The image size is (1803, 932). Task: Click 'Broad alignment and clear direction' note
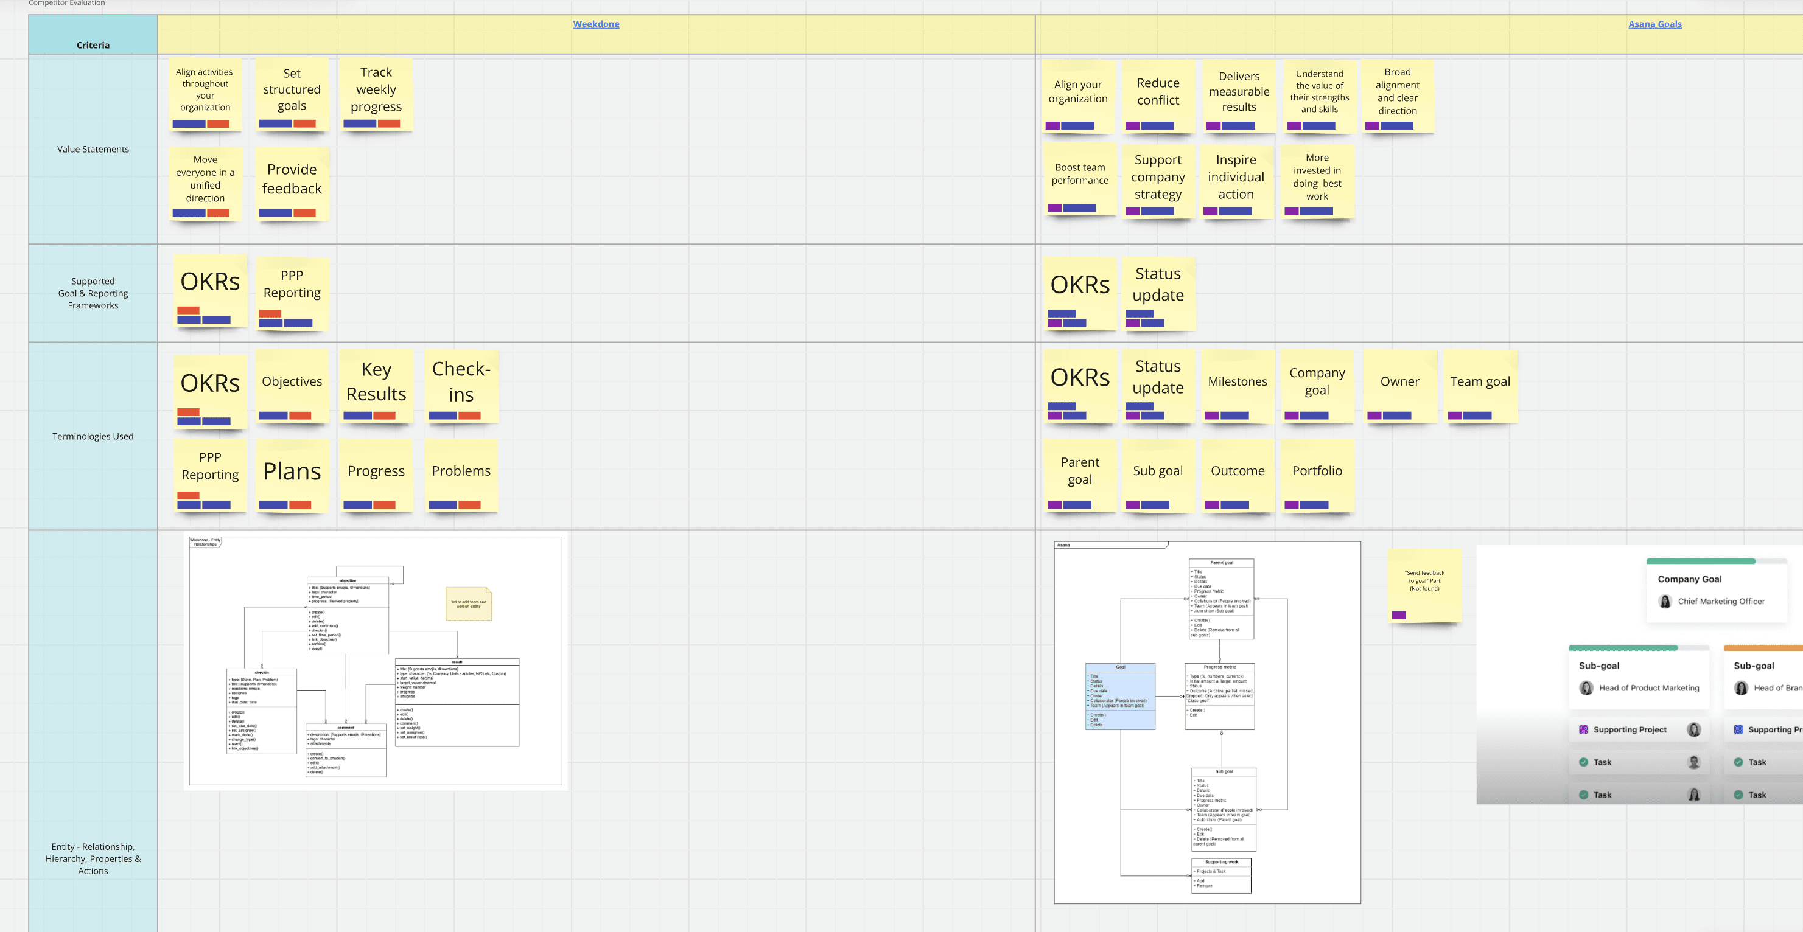coord(1397,96)
